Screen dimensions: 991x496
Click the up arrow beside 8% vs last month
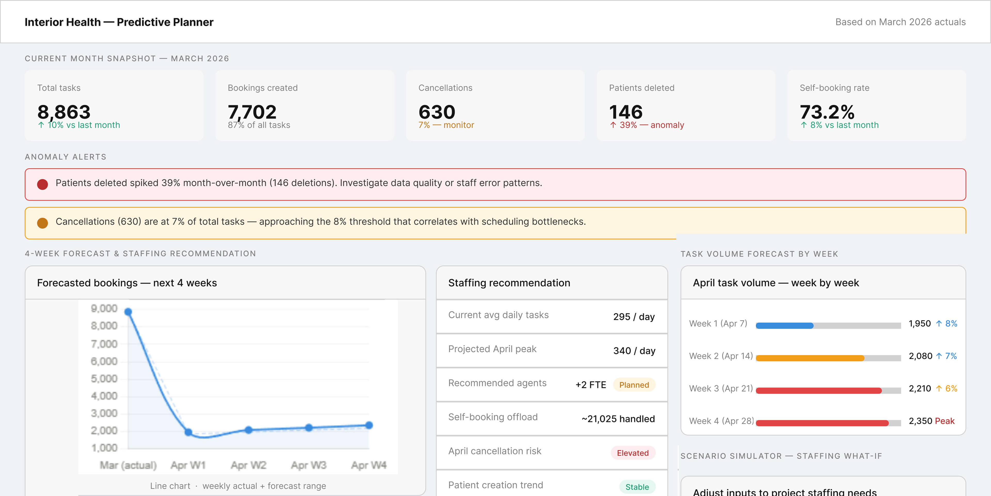804,125
